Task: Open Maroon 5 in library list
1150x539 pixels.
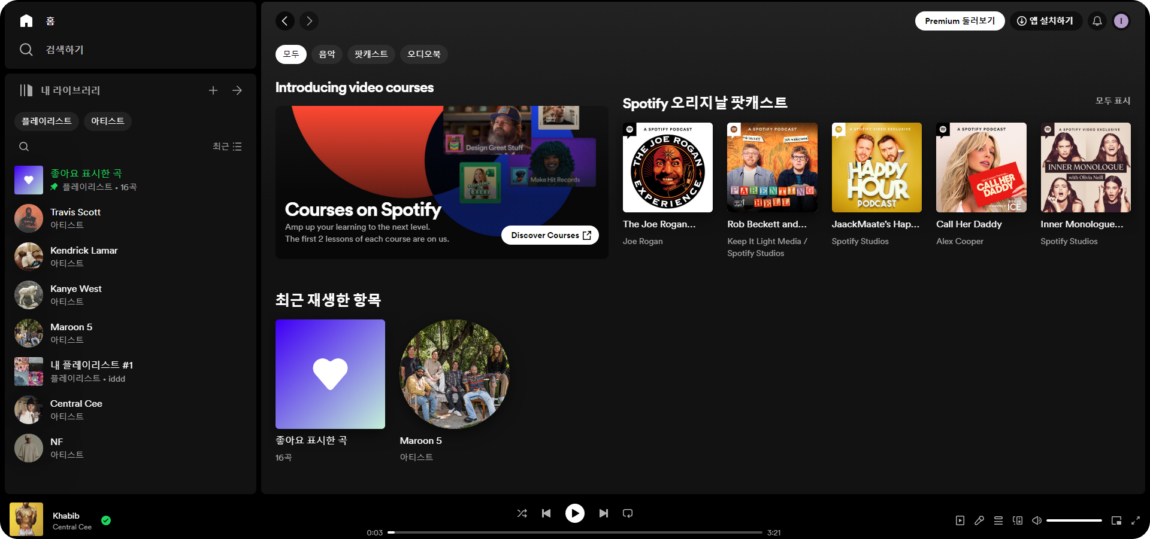Action: (x=131, y=333)
